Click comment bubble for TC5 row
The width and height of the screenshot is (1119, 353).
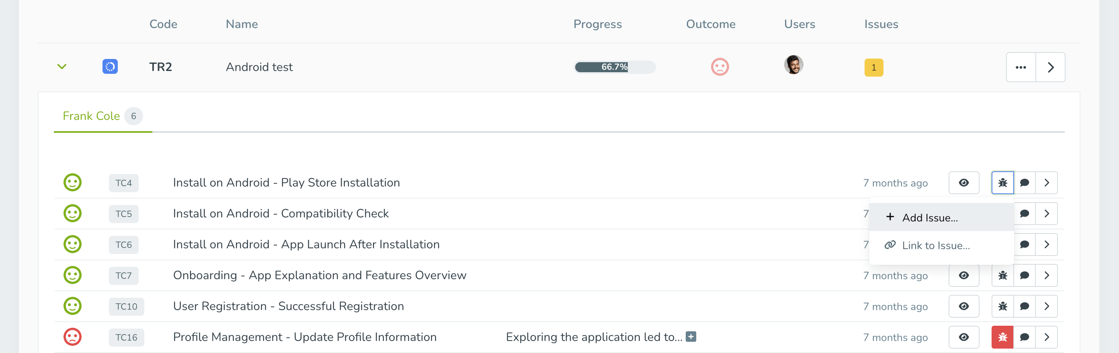coord(1024,213)
